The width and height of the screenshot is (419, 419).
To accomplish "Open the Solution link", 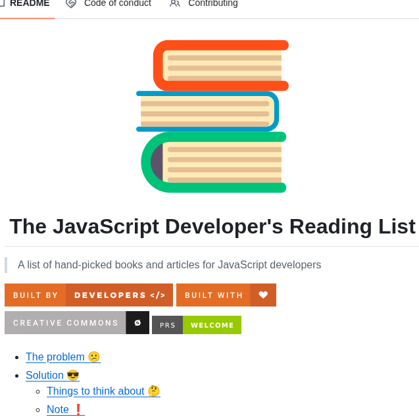I will point(53,375).
